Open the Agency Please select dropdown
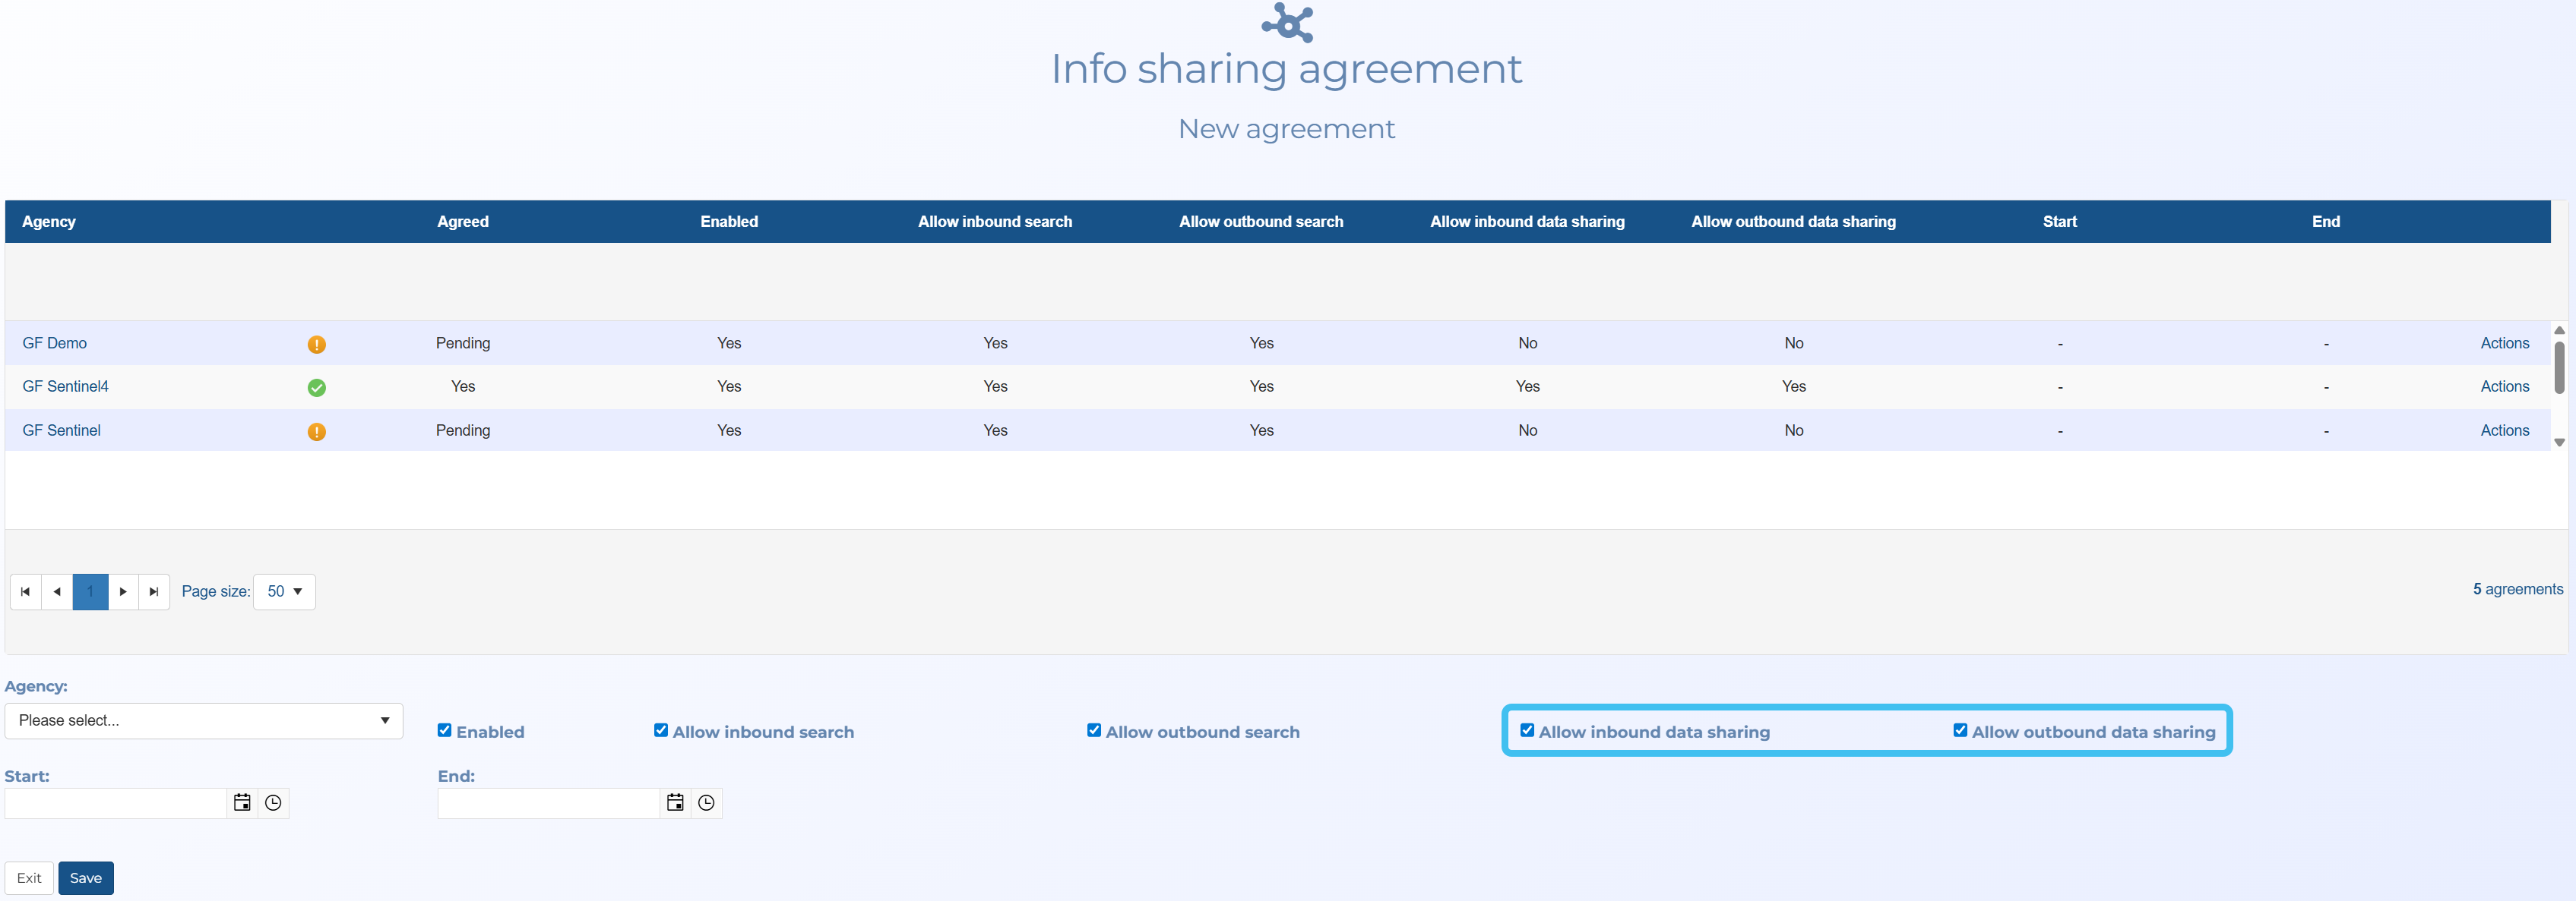This screenshot has height=901, width=2576. tap(204, 720)
